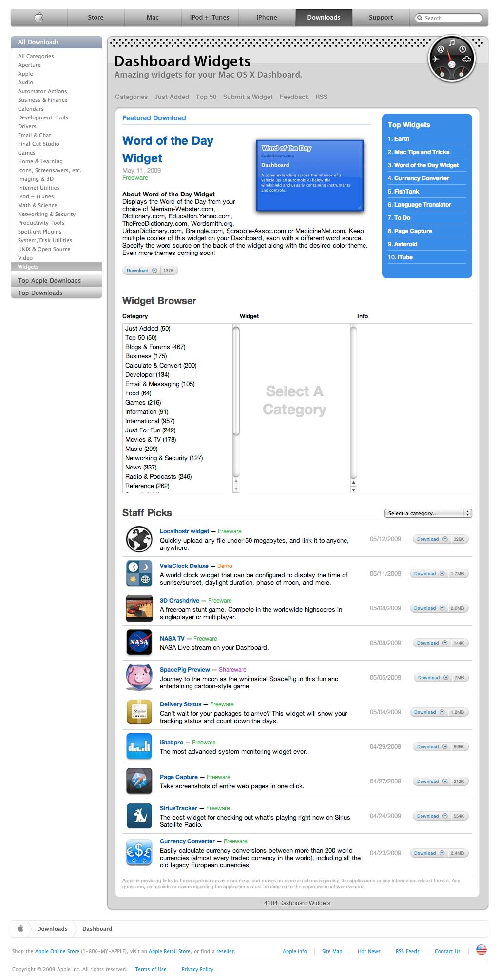
Task: Click the Localhostr widget globe icon
Action: 139,539
